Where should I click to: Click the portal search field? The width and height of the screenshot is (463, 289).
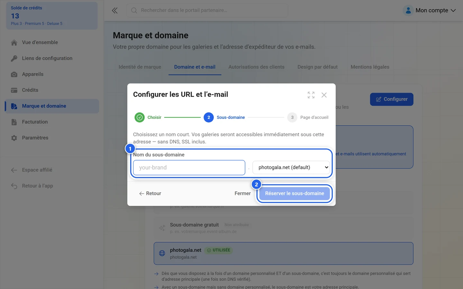tap(207, 11)
